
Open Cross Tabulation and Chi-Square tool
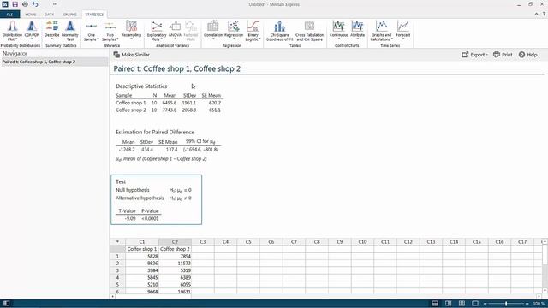pyautogui.click(x=309, y=31)
